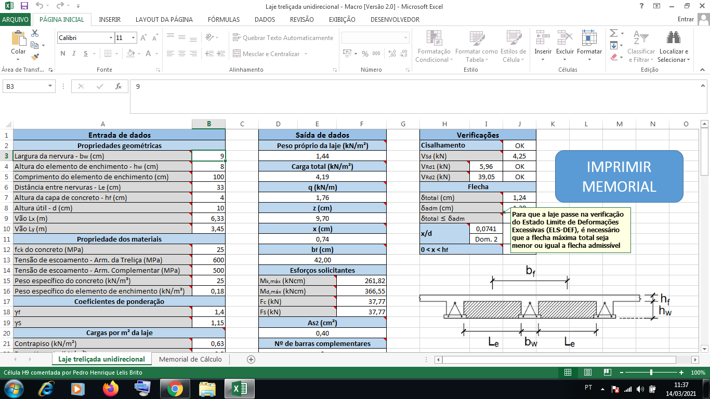Click the zoom slider handle
The height and width of the screenshot is (399, 710).
click(x=651, y=373)
